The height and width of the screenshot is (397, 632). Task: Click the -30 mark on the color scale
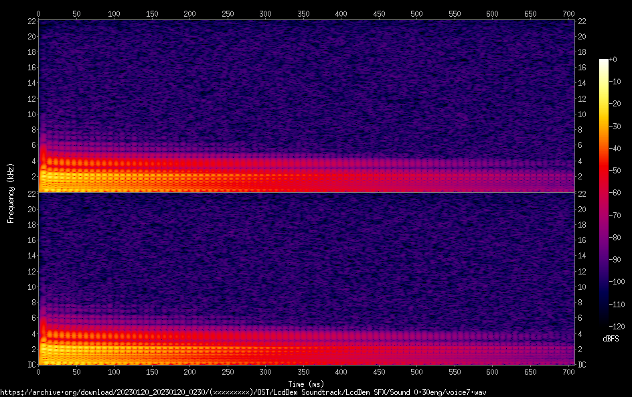click(614, 125)
